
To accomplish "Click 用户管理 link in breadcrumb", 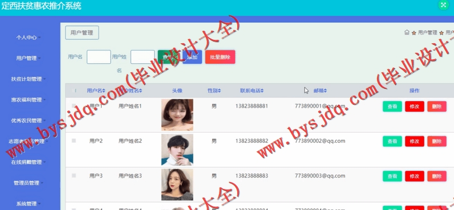I will tap(427, 32).
